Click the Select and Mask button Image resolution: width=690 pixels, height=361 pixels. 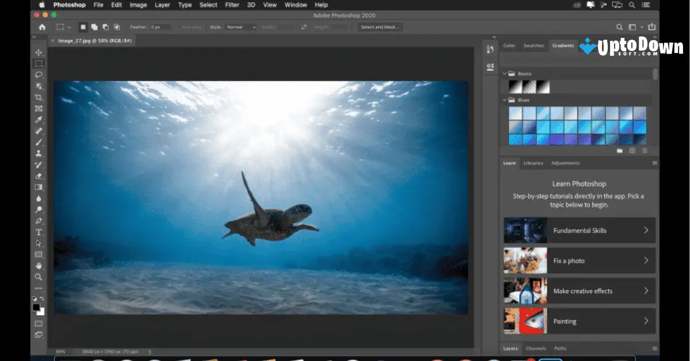point(379,26)
